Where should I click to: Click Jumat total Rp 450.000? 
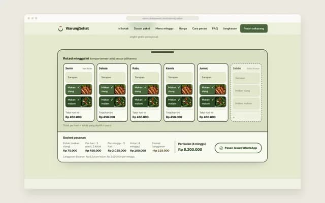208,117
